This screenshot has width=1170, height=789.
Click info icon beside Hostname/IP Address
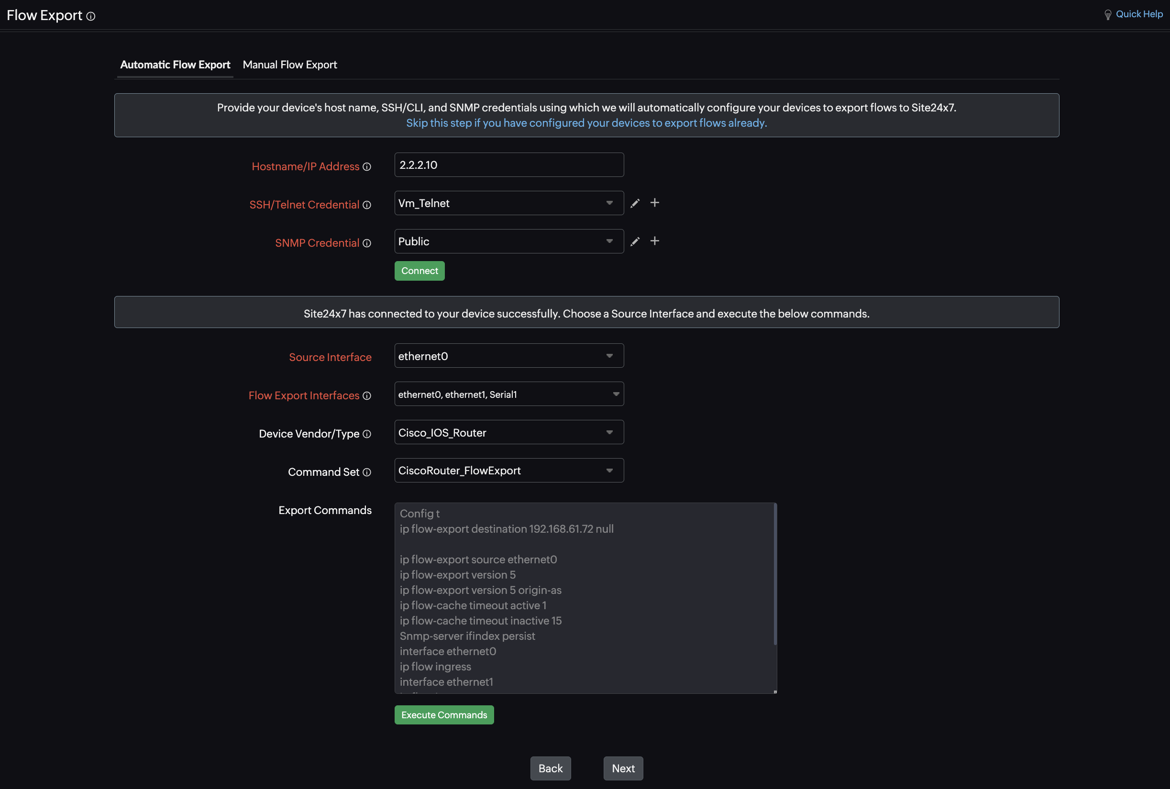pyautogui.click(x=367, y=166)
